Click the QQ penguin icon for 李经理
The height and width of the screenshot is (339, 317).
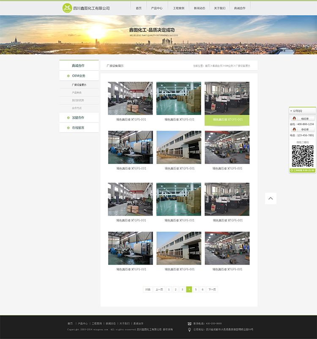click(x=294, y=130)
